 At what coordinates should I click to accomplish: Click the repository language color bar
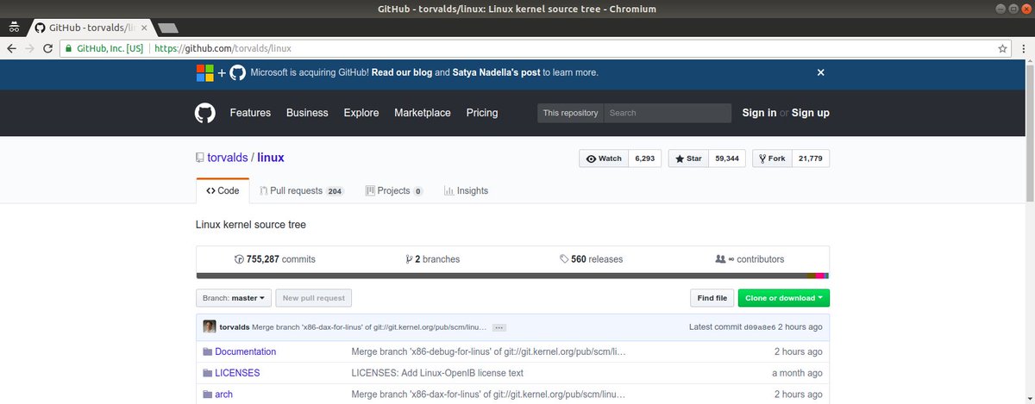point(513,276)
